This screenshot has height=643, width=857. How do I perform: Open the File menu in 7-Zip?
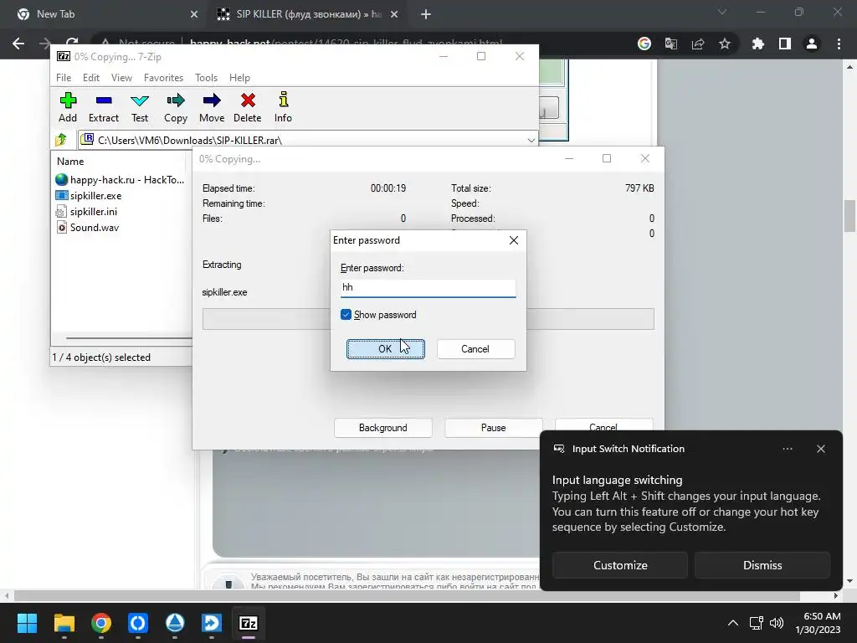point(64,78)
